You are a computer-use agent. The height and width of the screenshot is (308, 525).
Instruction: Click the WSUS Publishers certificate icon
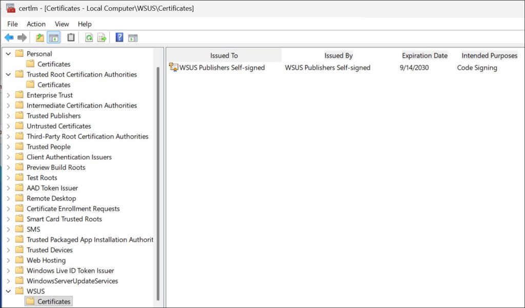tap(173, 67)
